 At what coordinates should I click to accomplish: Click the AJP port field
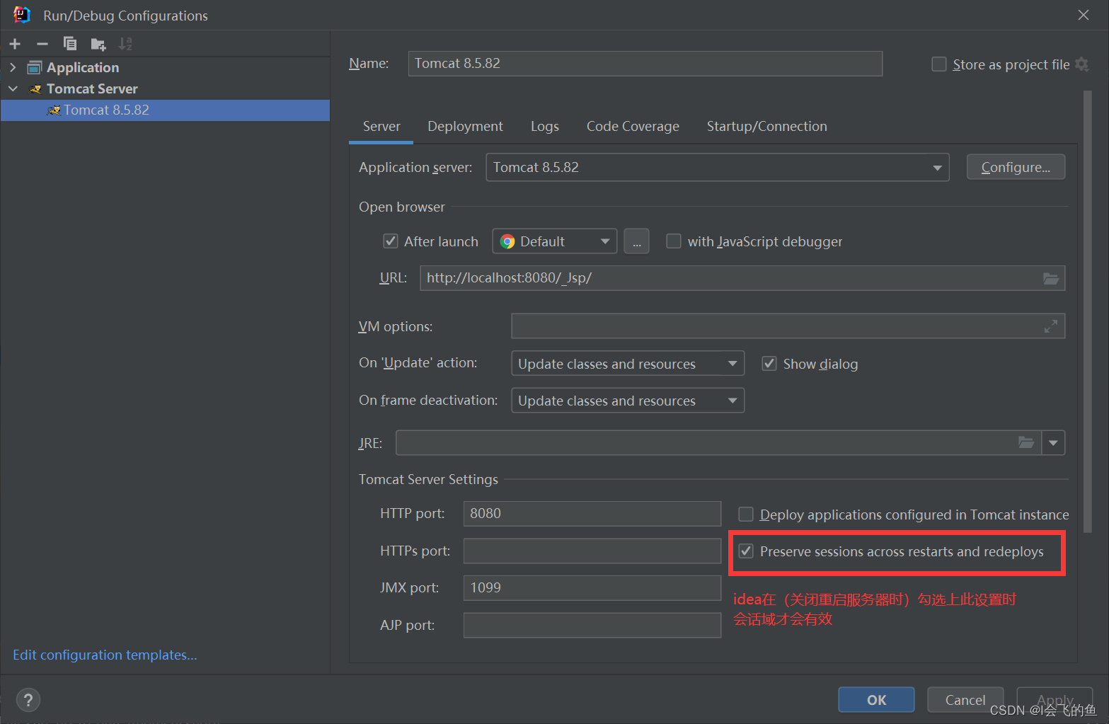[x=592, y=626]
